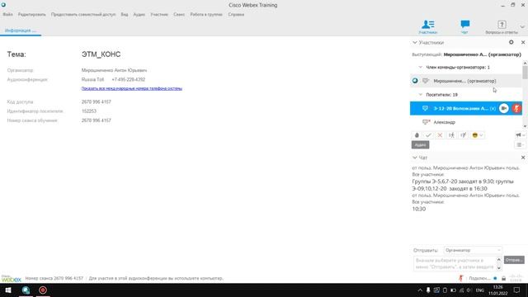
Task: Collapse the Участники panel header chevron
Action: [x=415, y=42]
